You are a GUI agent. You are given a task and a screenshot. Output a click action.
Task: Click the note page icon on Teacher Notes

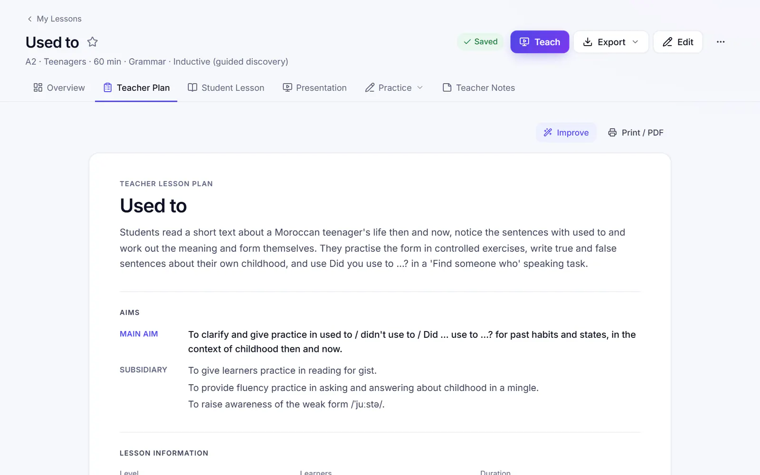[x=447, y=87]
